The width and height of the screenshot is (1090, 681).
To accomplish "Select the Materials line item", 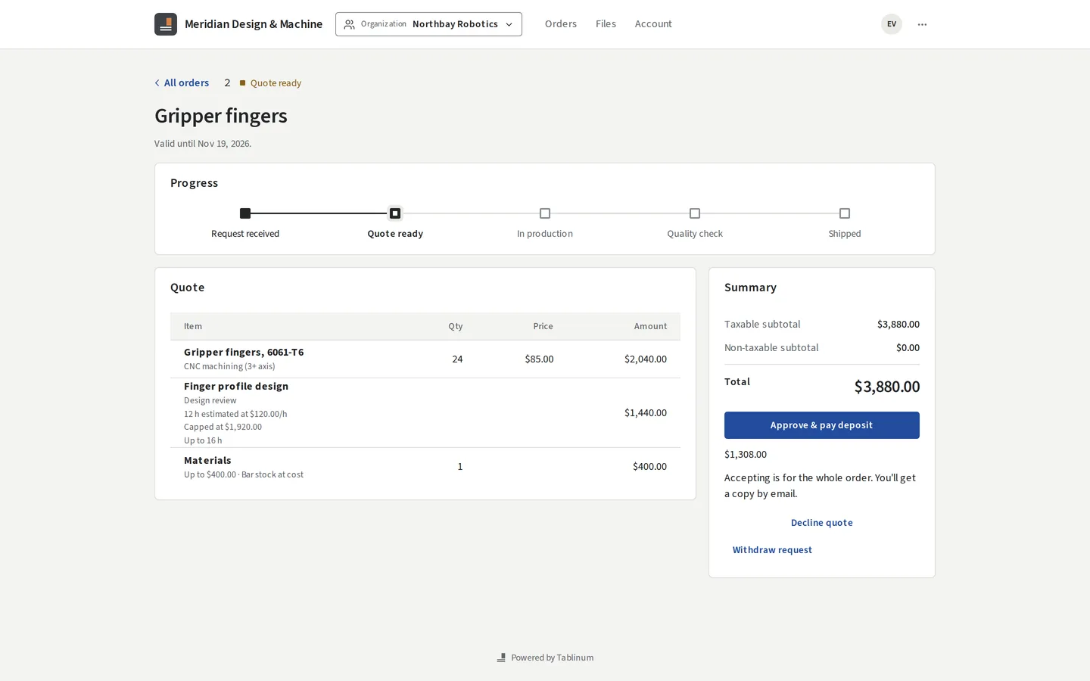I will pos(207,460).
